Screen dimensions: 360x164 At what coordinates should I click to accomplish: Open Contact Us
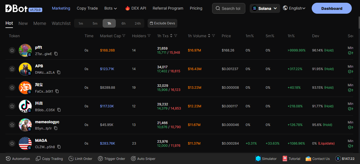pos(317,159)
